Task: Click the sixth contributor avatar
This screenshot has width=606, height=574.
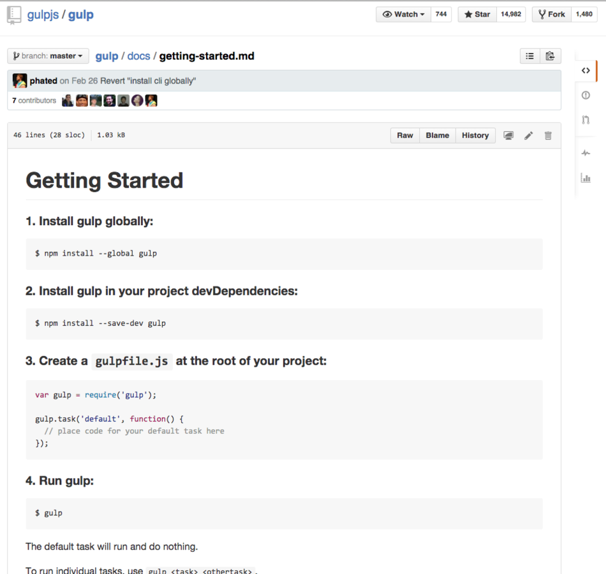Action: coord(137,101)
